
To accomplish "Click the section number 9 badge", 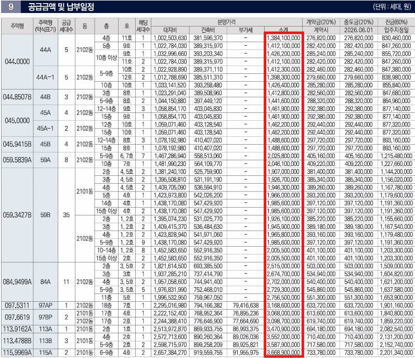I will [11, 7].
